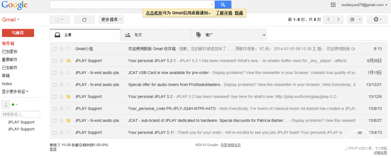Image resolution: width=391 pixels, height=158 pixels.
Task: Star the JPLAY 5.2.1 message
Action: pyautogui.click(x=61, y=61)
